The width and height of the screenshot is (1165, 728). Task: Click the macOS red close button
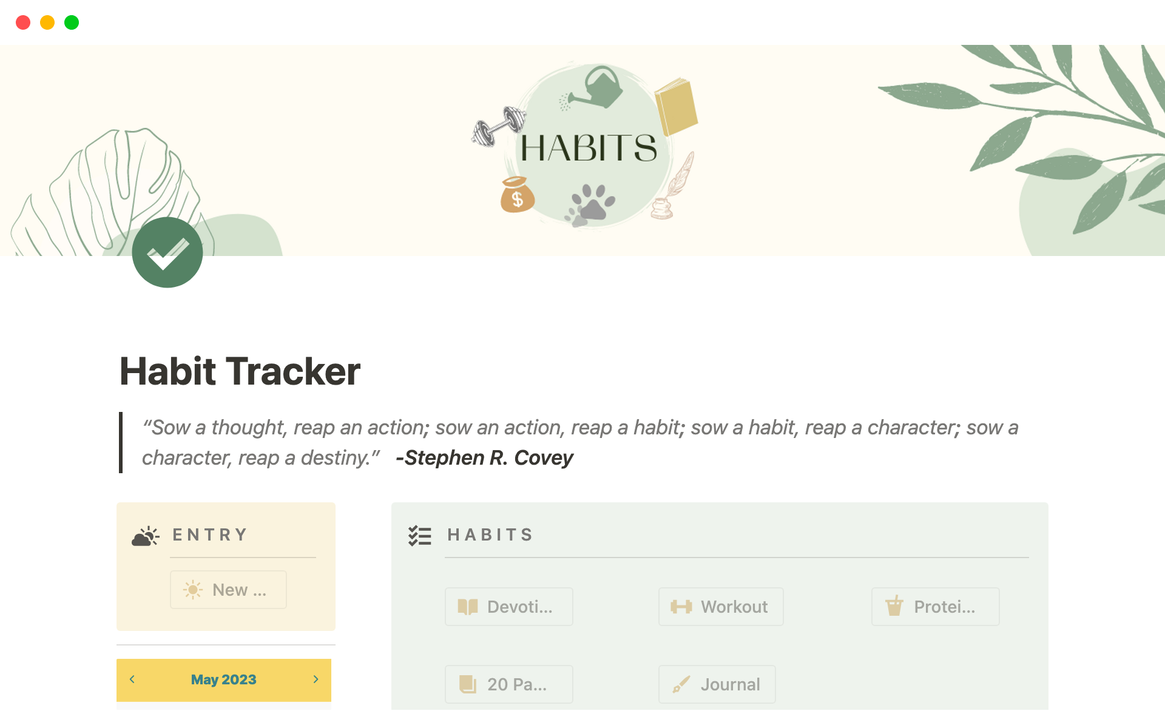tap(22, 22)
